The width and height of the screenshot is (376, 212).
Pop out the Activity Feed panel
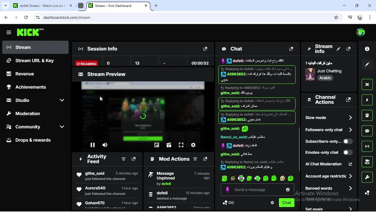click(134, 159)
